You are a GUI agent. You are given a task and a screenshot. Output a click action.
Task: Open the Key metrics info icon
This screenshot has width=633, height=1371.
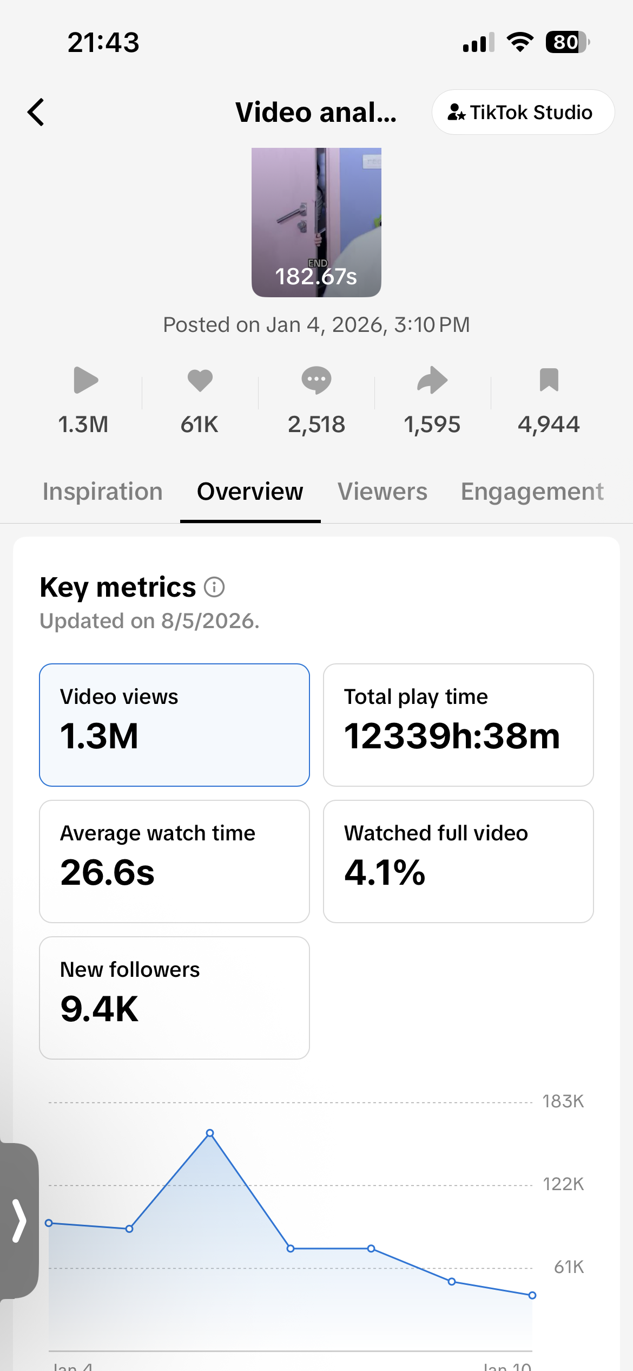(214, 587)
